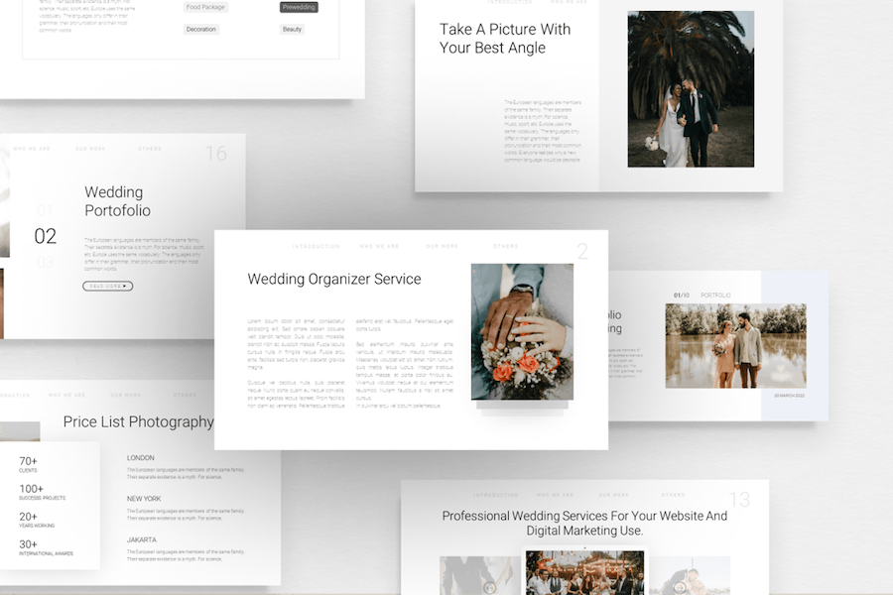893x595 pixels.
Task: Click slide number 2 on center slide
Action: (x=582, y=251)
